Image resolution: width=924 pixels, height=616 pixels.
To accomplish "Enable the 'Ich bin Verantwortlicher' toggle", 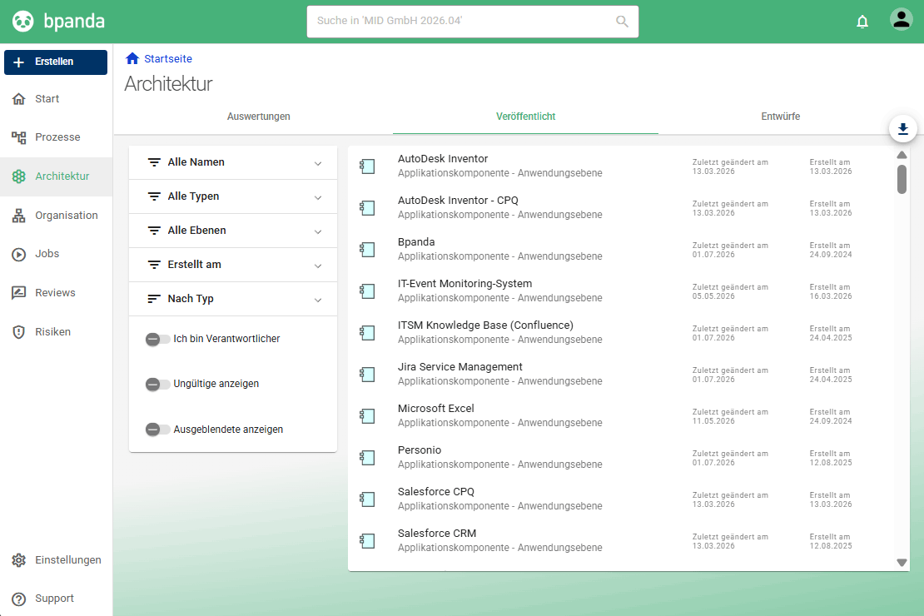I will click(157, 339).
